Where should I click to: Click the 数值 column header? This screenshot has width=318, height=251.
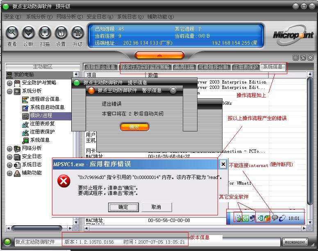pos(207,75)
